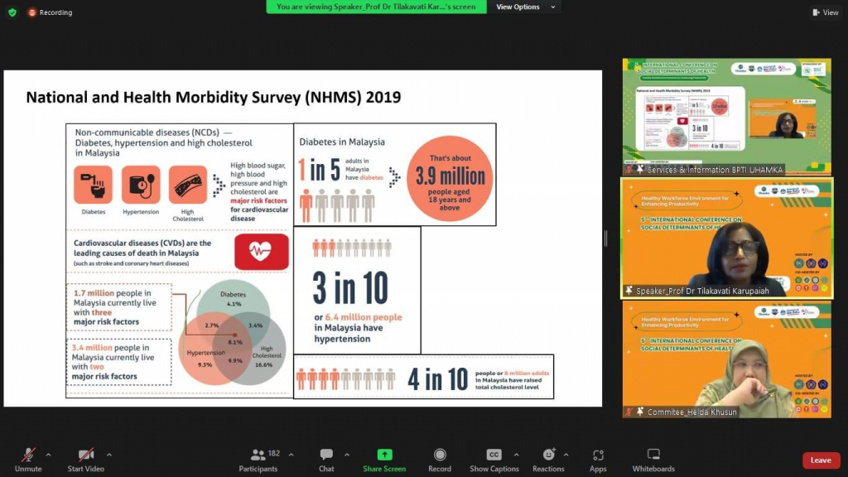Open the Reactions picker

pyautogui.click(x=548, y=459)
